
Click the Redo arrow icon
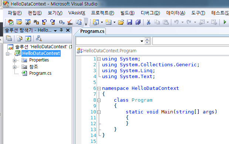[x=189, y=22]
